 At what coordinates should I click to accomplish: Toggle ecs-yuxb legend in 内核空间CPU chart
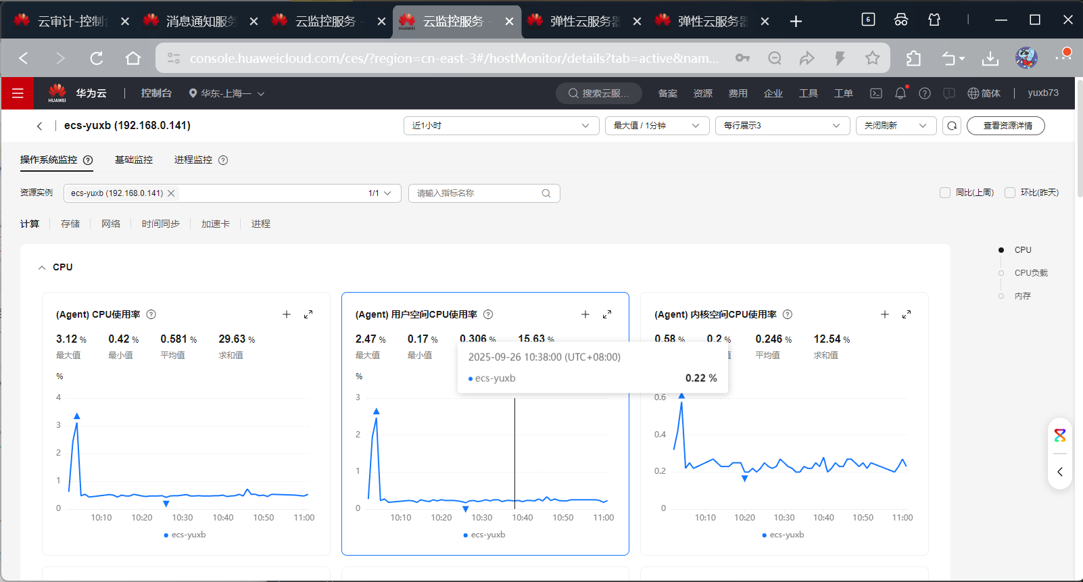[x=783, y=535]
